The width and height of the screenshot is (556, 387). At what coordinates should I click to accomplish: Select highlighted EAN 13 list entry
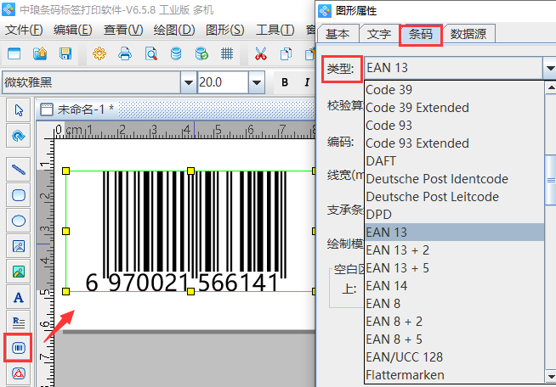(454, 233)
